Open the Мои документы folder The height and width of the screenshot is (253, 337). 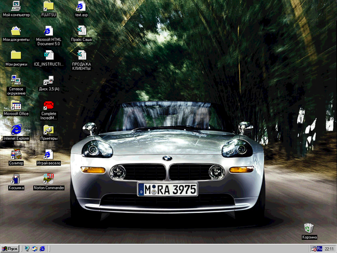tap(16, 31)
